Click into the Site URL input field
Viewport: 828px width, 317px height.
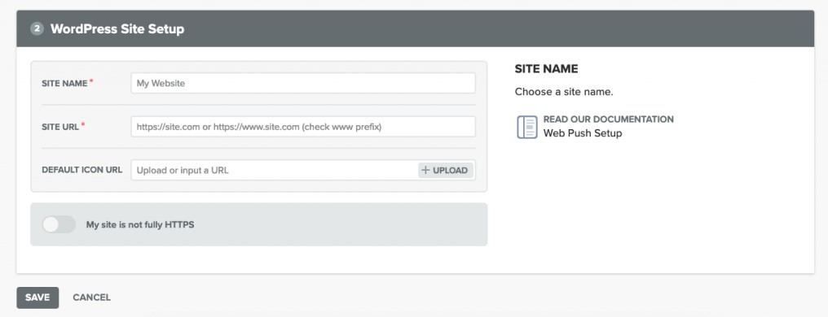pos(303,126)
